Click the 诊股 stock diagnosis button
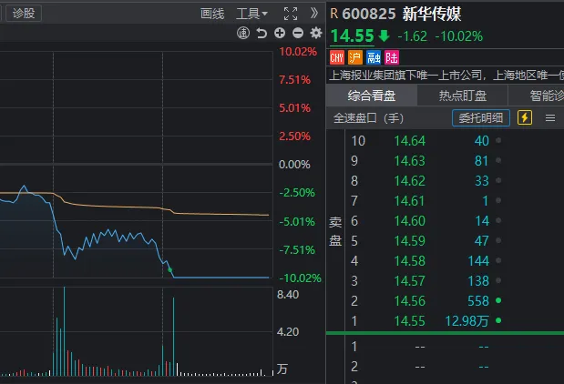Viewport: 564px width, 384px height. pyautogui.click(x=24, y=14)
